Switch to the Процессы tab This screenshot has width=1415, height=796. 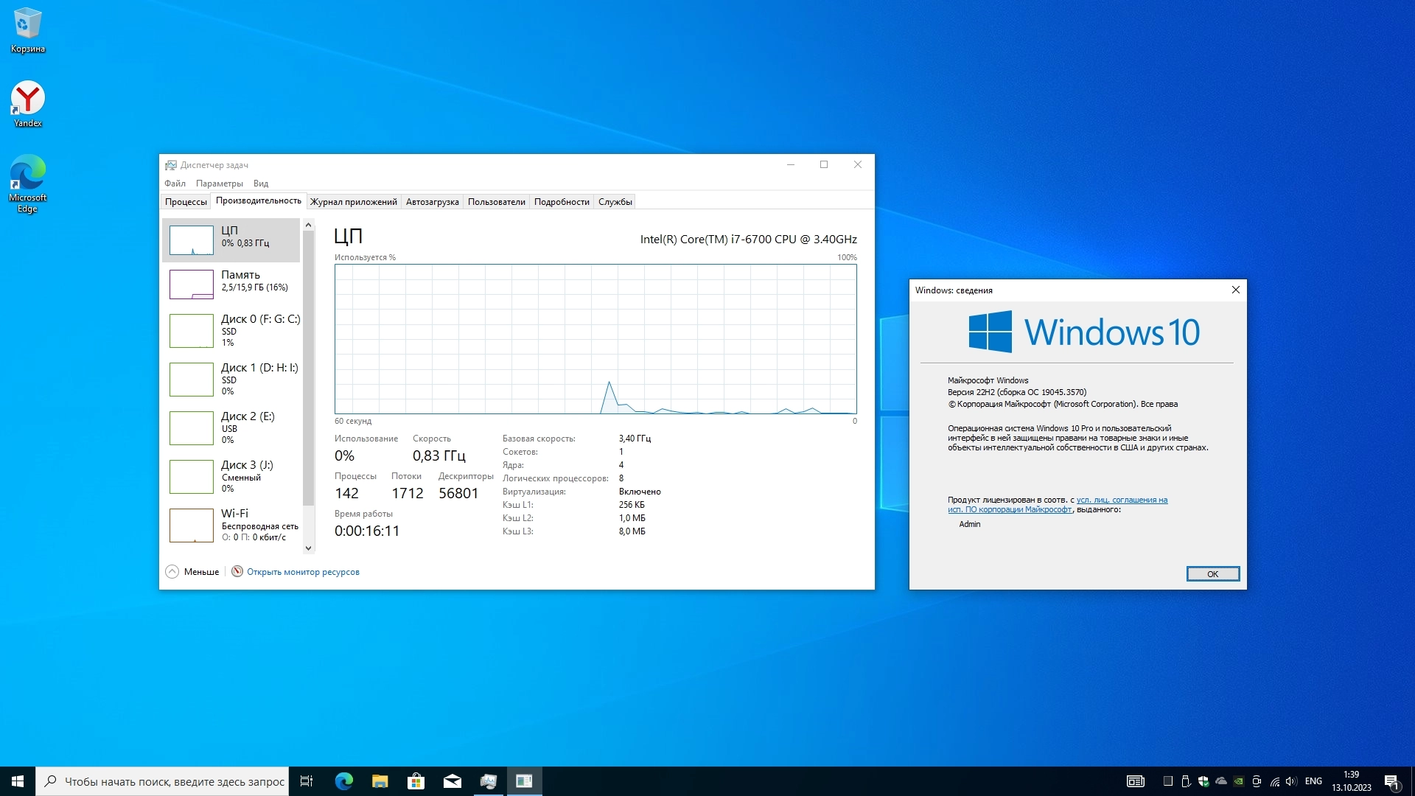pyautogui.click(x=186, y=202)
